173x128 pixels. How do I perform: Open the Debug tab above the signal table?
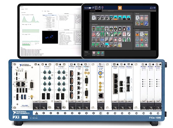coord(48,11)
